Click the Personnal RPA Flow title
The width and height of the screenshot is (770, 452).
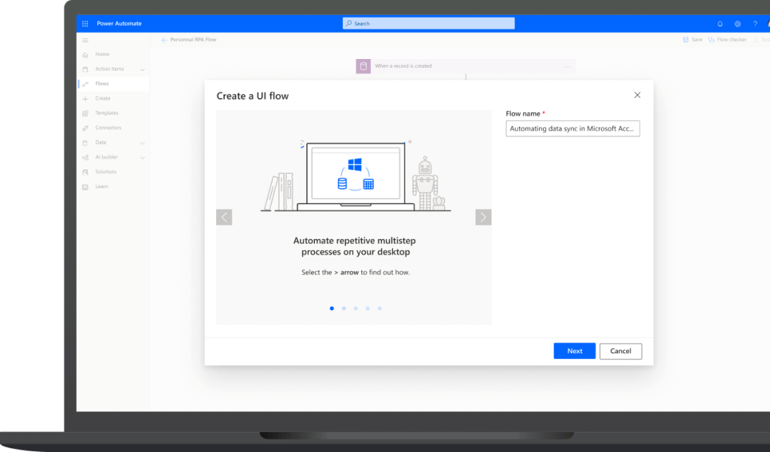193,40
